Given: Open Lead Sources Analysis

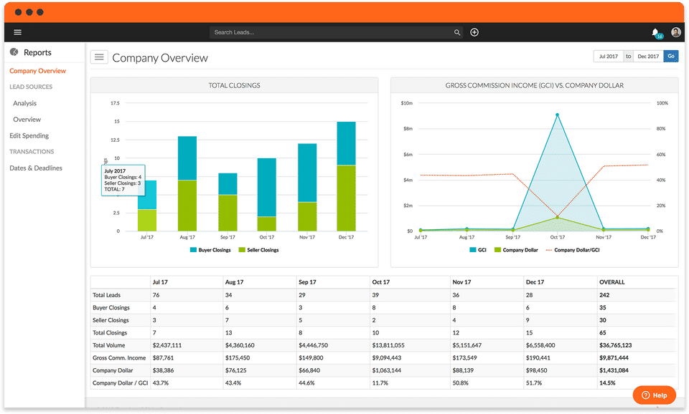Looking at the screenshot, I should [24, 103].
